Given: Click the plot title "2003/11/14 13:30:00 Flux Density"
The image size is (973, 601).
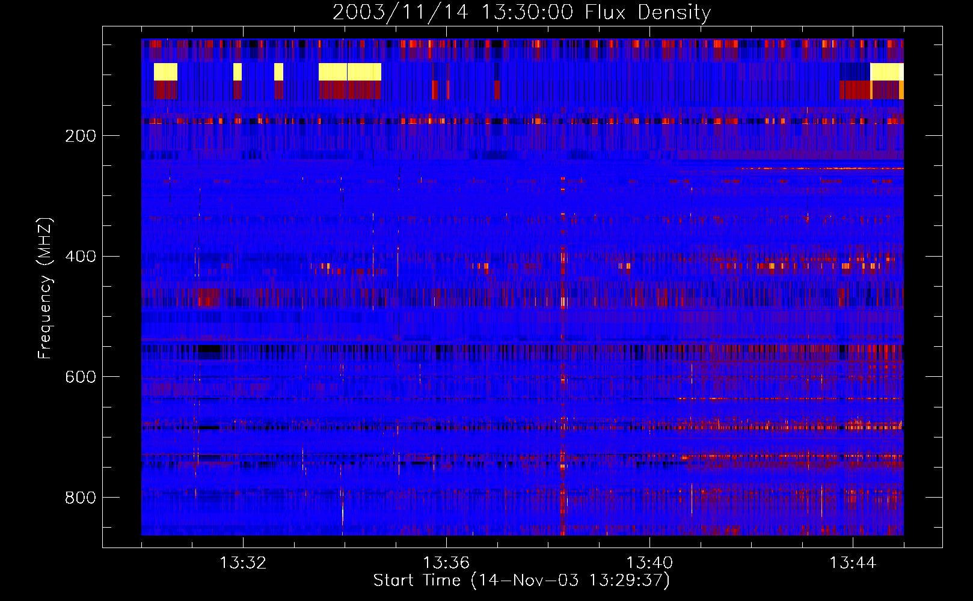Looking at the screenshot, I should tap(521, 12).
